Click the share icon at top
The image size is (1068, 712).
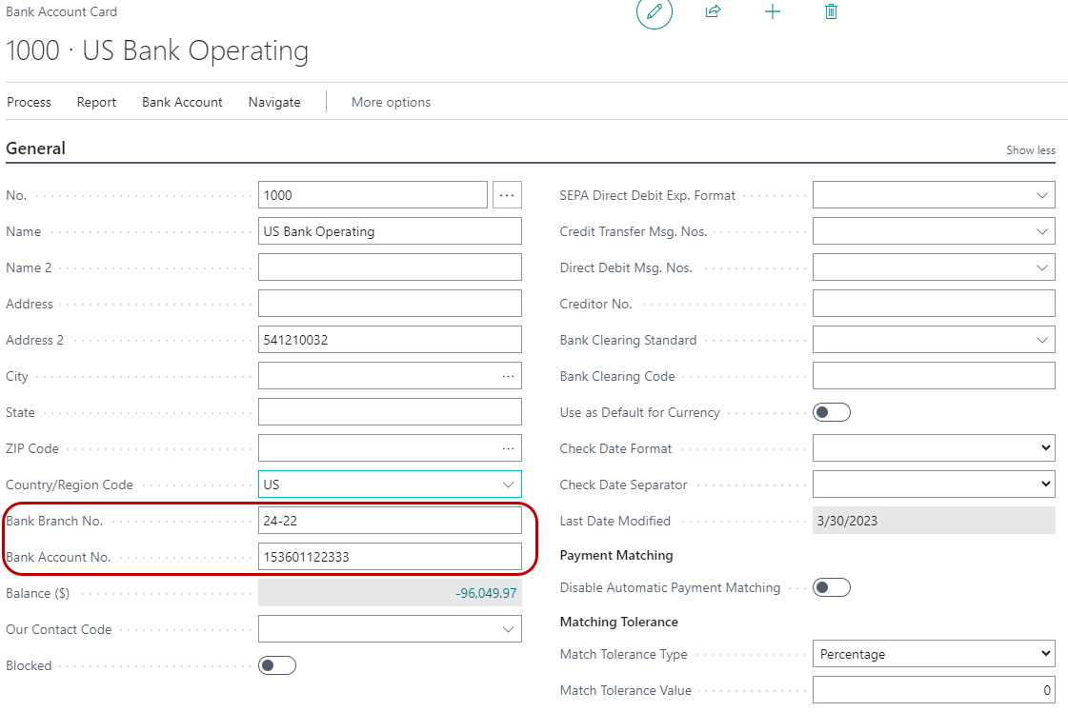[x=713, y=11]
